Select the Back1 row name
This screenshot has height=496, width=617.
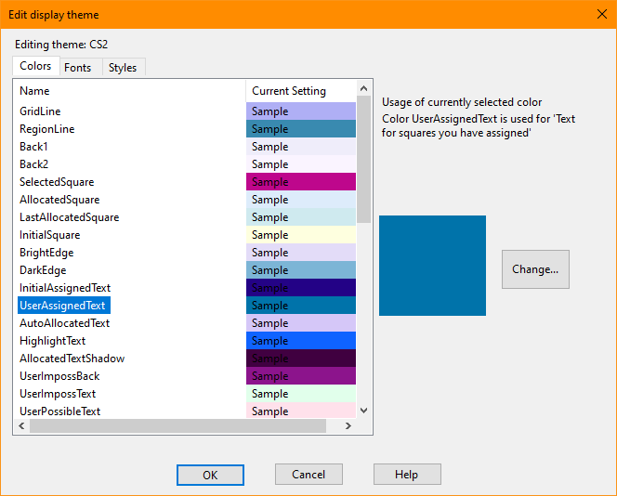point(33,147)
